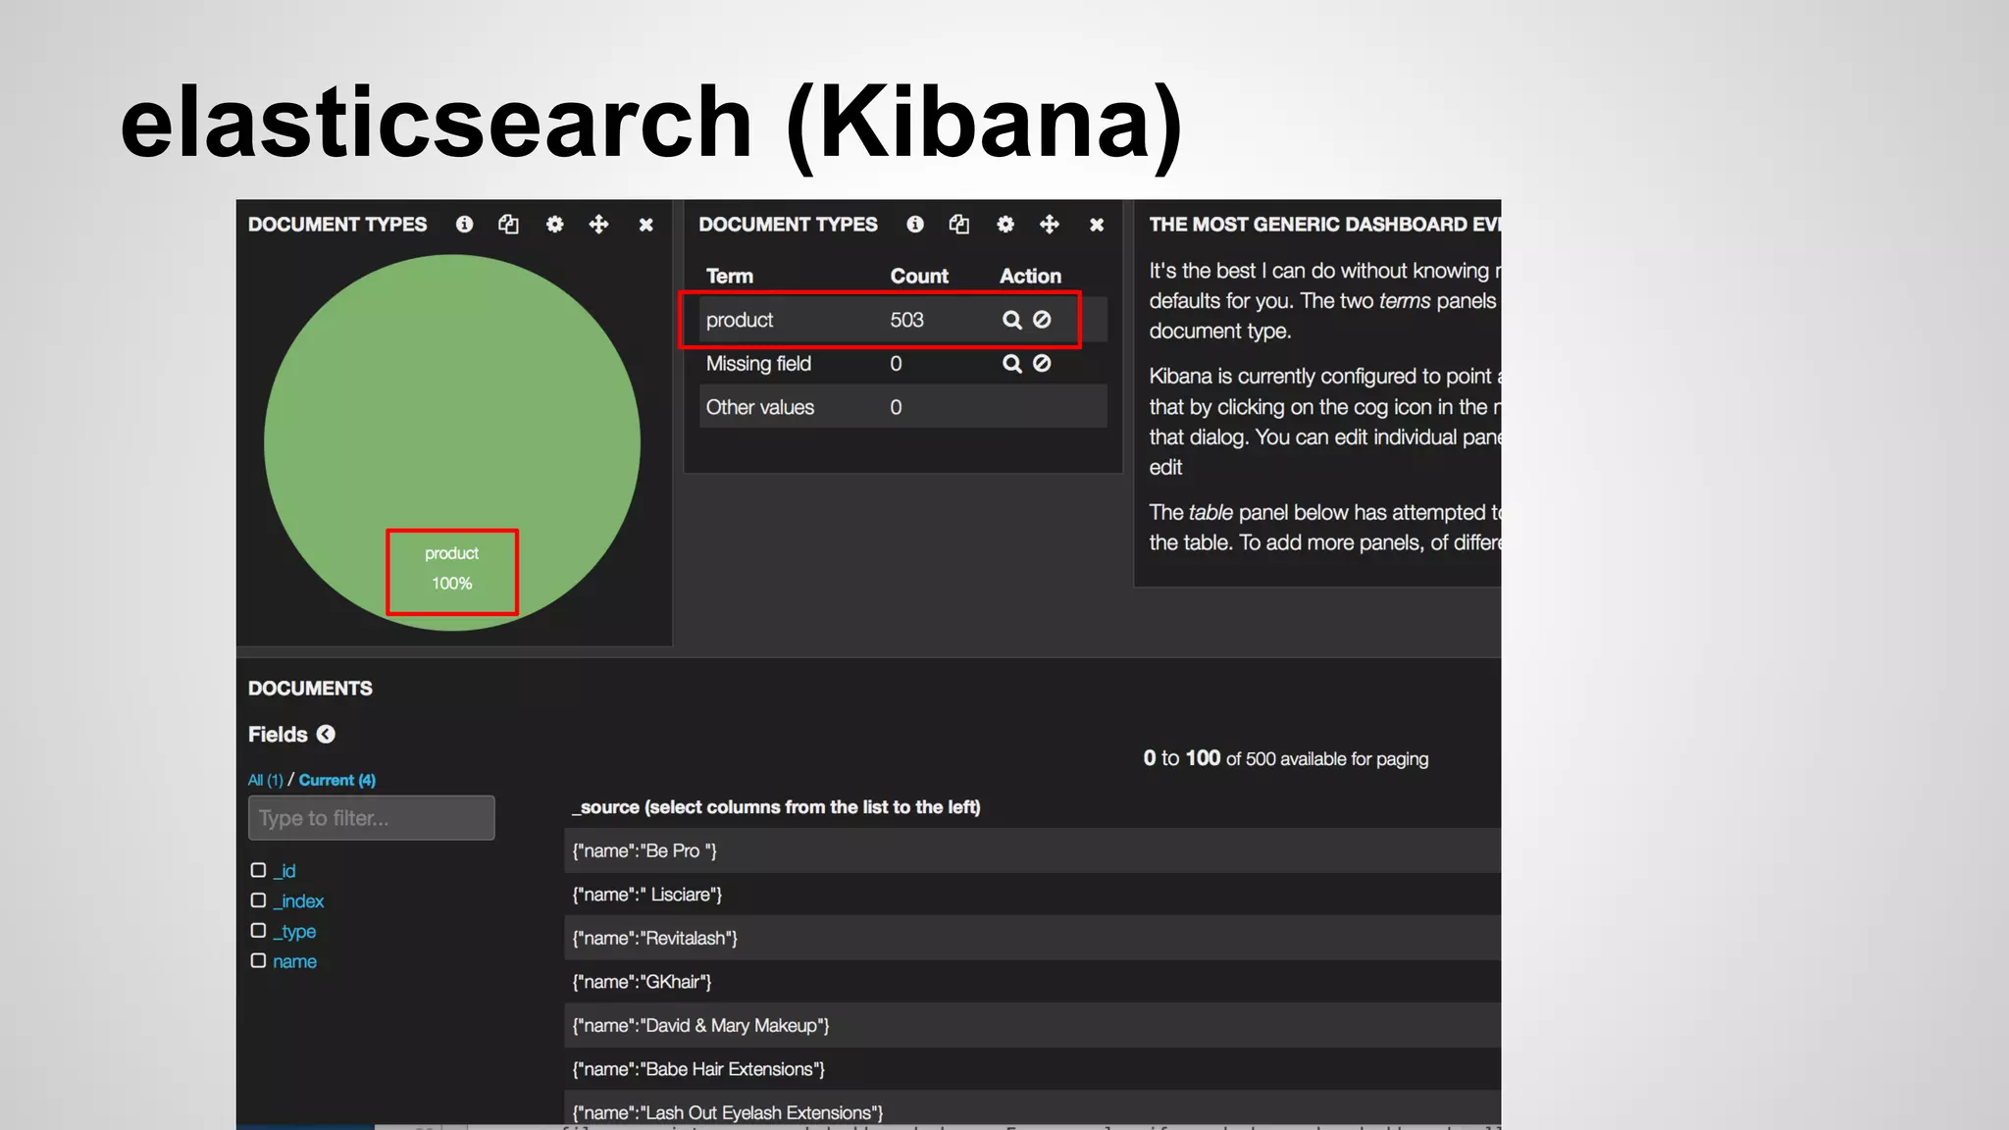Show All (1) fields

266,780
